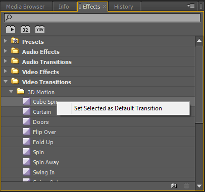This screenshot has width=205, height=192.
Task: Select the Flip Over transition name
Action: pos(44,132)
